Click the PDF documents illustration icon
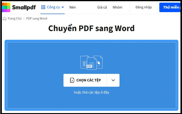 tap(92, 63)
